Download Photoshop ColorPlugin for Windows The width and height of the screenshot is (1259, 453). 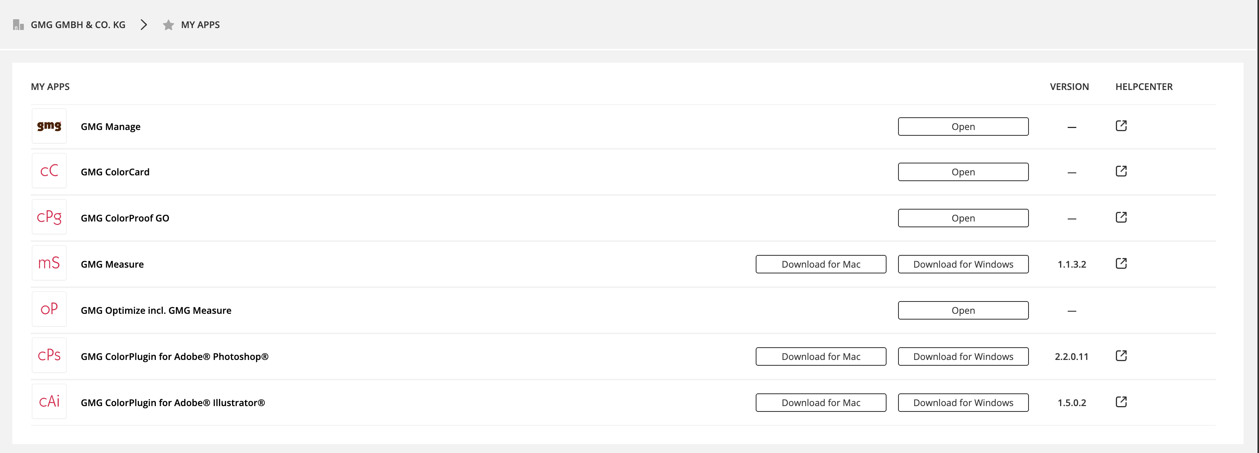[x=963, y=357]
